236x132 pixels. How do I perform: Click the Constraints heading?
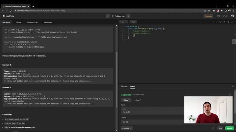7,115
